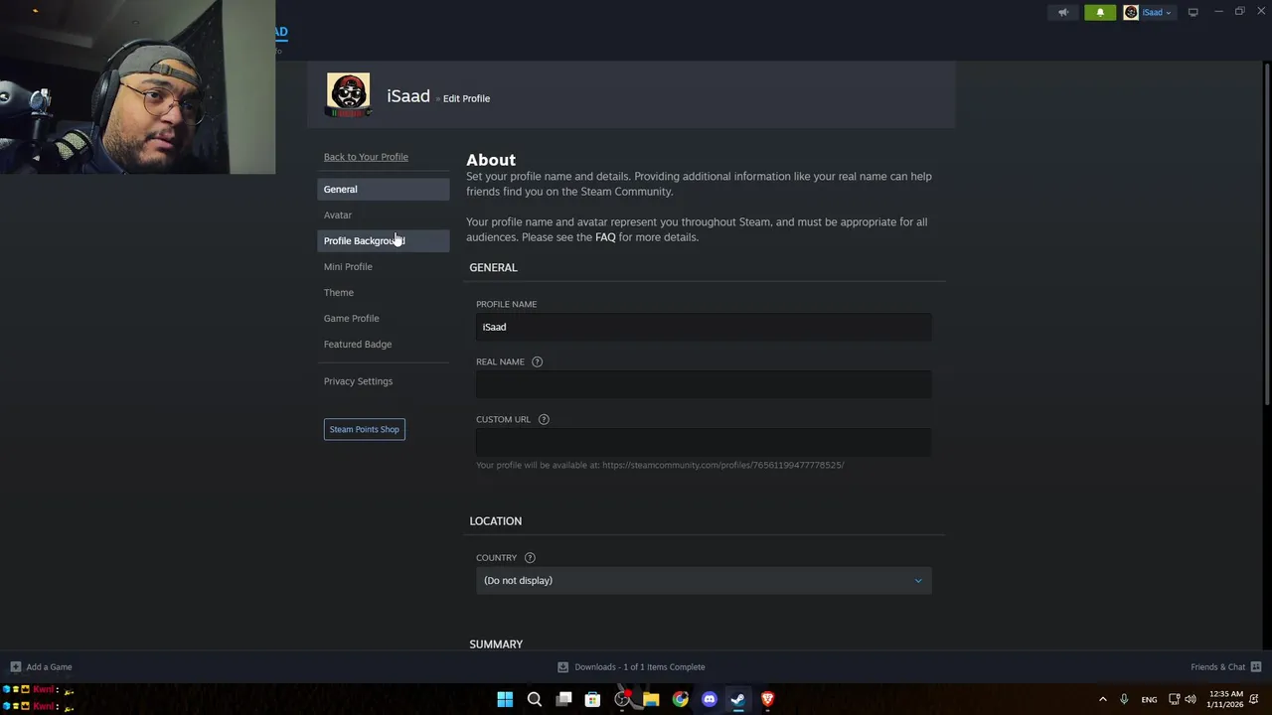Click the help icon beside Custom URL

(x=544, y=419)
